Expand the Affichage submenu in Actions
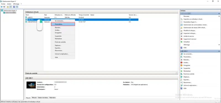This screenshot has width=221, height=103. coord(219,45)
